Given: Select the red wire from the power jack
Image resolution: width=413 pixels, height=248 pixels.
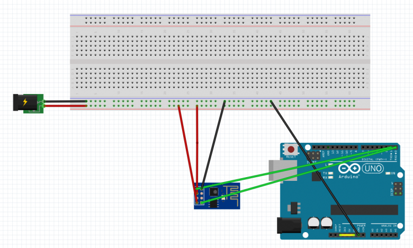Looking at the screenshot, I should (x=66, y=106).
